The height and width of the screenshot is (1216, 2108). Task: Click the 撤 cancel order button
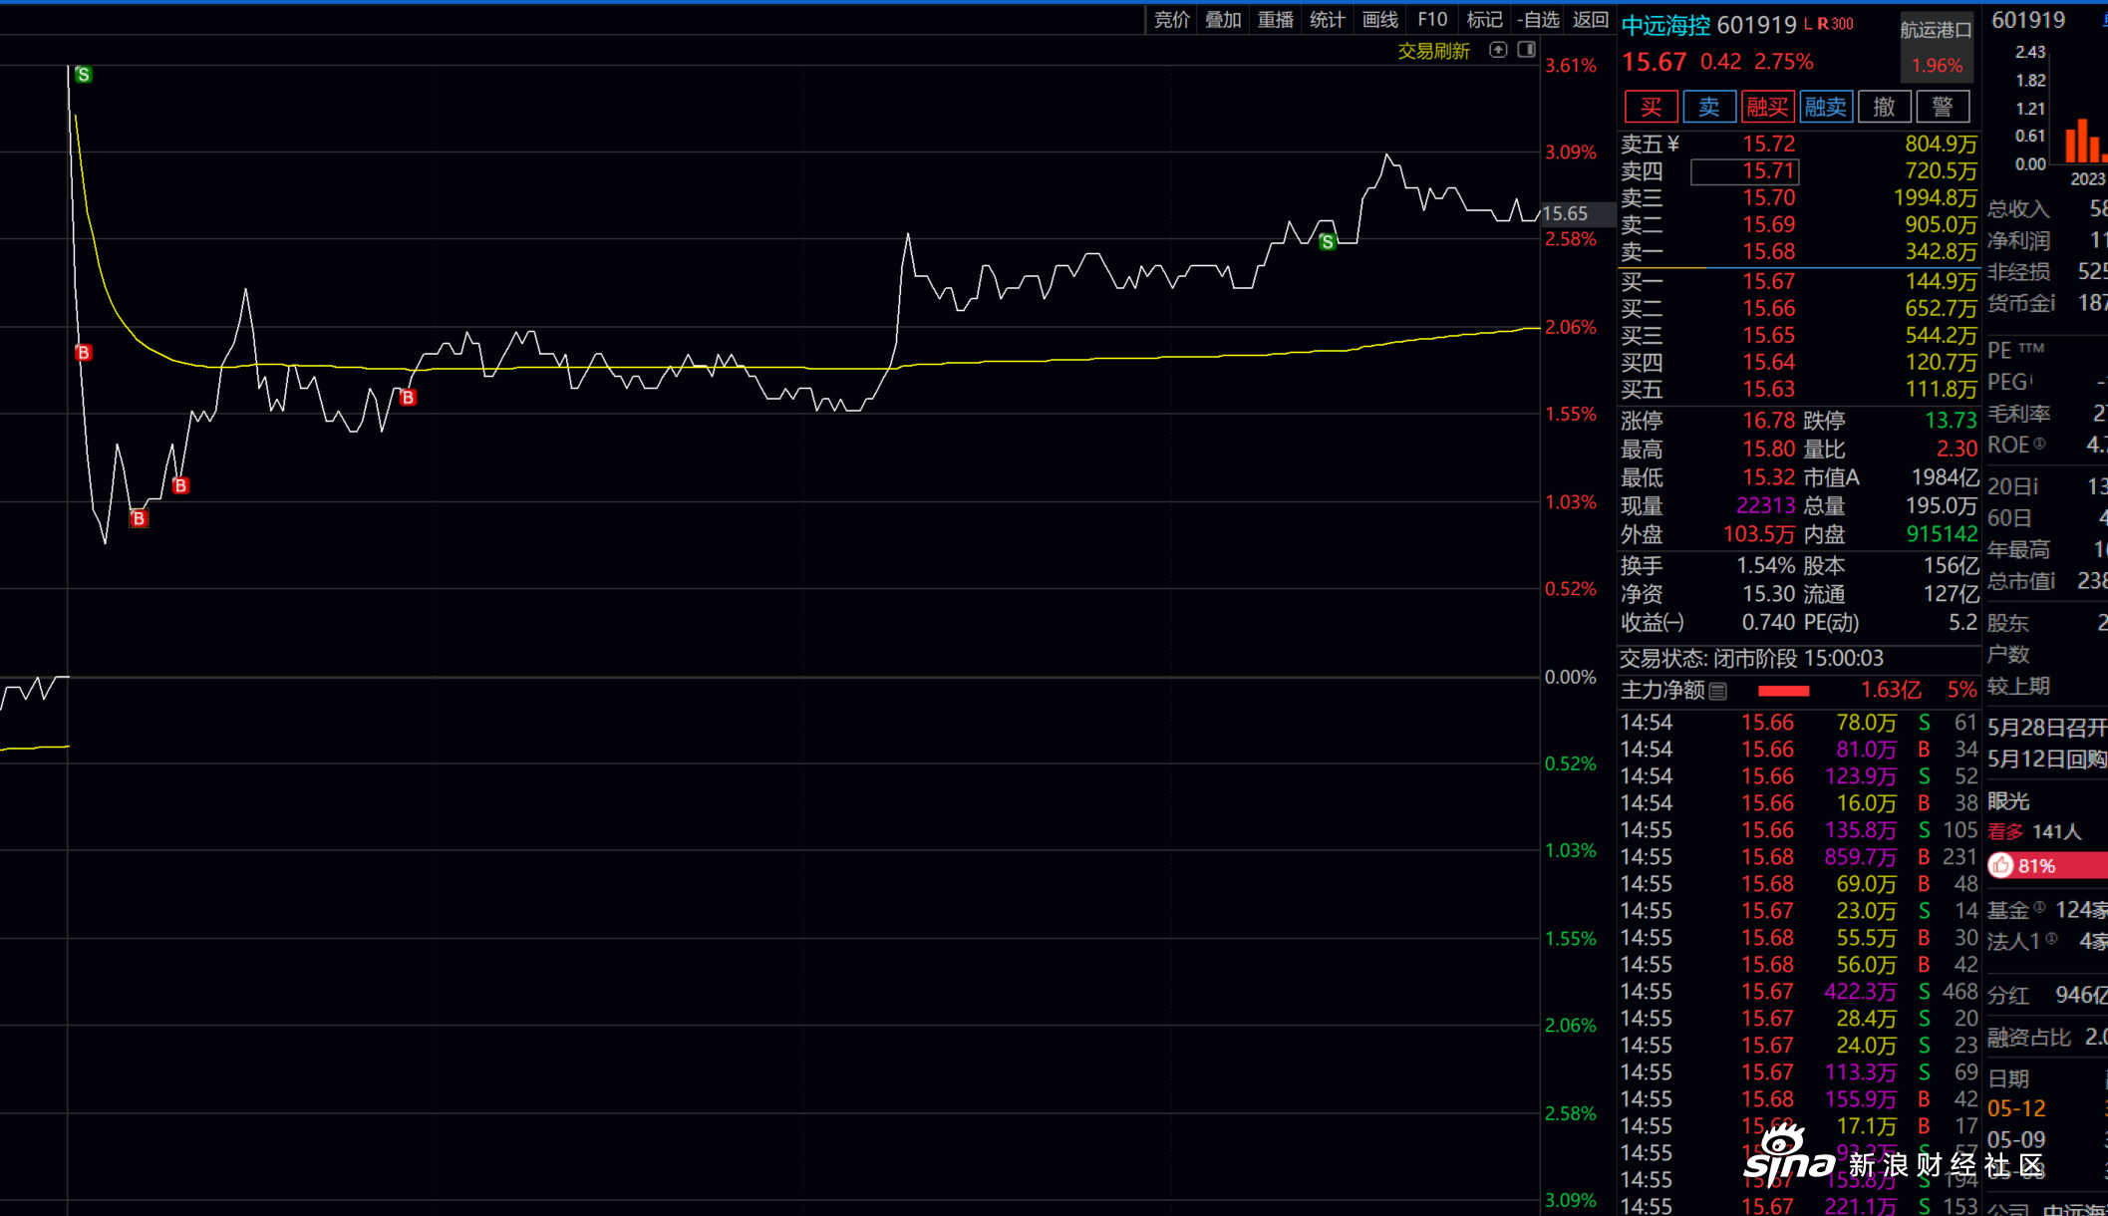[1884, 107]
